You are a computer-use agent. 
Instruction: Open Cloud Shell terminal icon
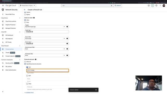click(x=149, y=5)
